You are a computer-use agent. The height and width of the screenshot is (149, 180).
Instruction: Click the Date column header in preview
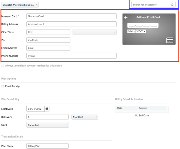click(119, 108)
